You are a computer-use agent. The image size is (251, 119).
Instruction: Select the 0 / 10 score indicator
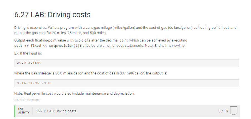point(223,111)
